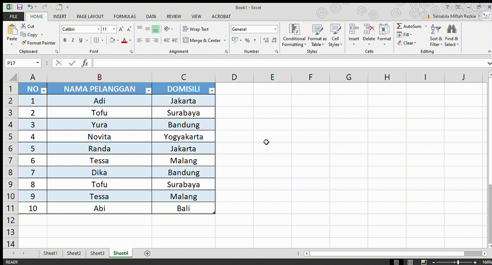Image resolution: width=492 pixels, height=265 pixels.
Task: Switch to the FORMULAS ribbon tab
Action: pyautogui.click(x=124, y=16)
